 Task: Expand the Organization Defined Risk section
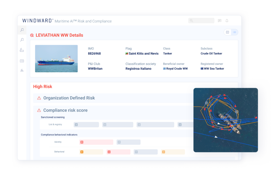(x=69, y=98)
